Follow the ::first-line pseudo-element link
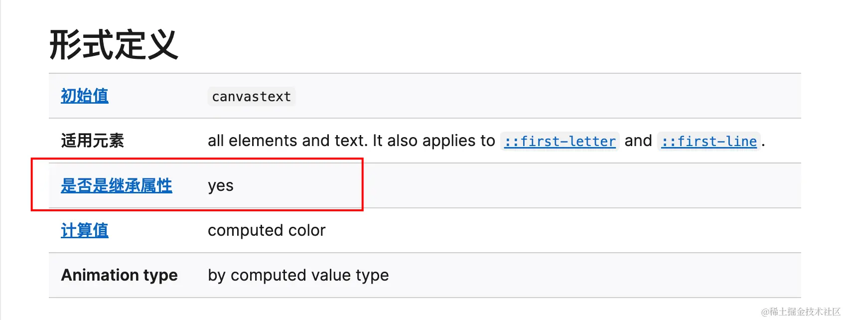 708,142
